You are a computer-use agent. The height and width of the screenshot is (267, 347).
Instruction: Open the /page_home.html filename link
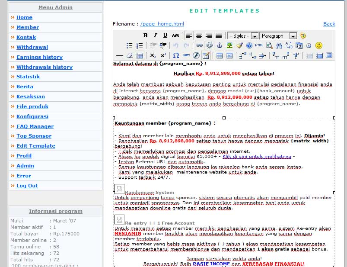[x=162, y=24]
